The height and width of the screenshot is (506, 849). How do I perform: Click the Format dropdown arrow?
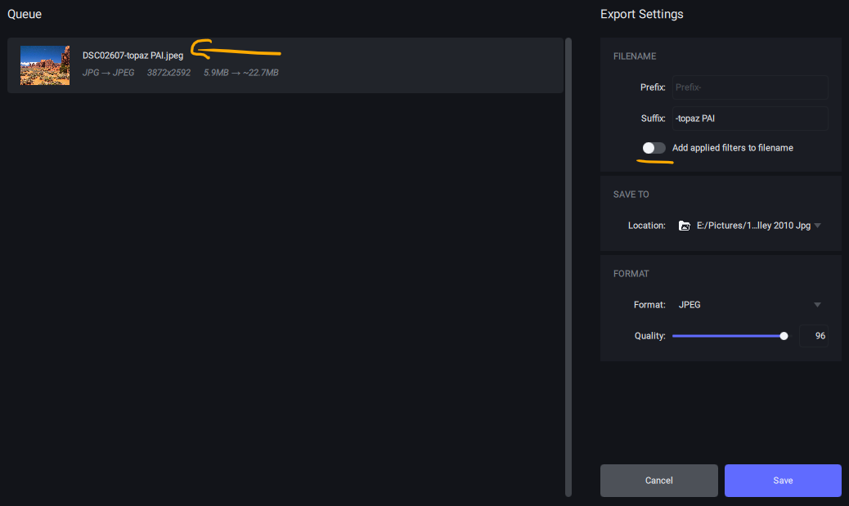pos(817,305)
